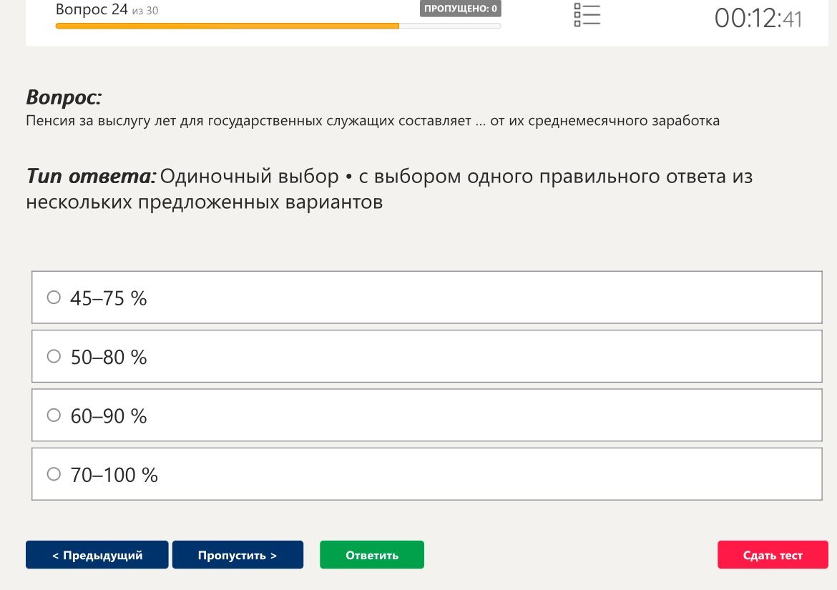Open the question list icon

point(587,15)
